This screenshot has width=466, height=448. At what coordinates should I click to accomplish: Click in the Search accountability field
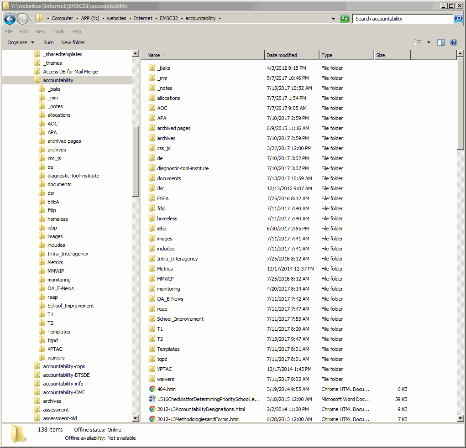click(x=402, y=19)
